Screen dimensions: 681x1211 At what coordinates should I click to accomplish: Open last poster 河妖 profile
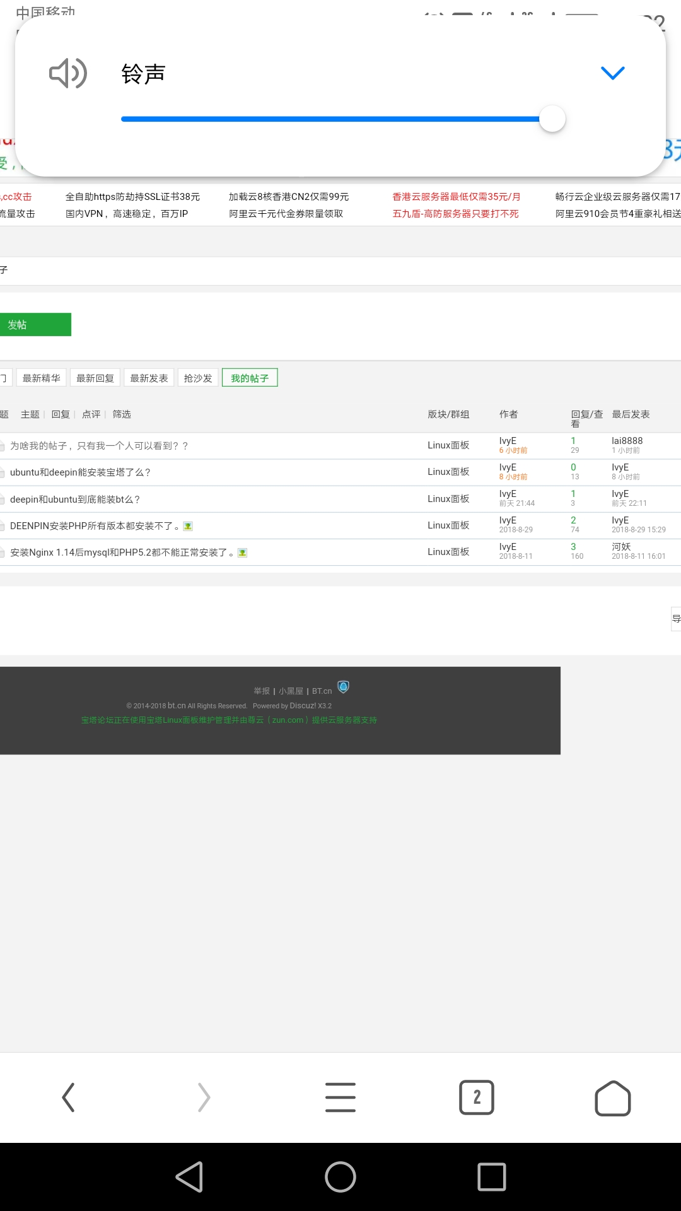(x=621, y=547)
